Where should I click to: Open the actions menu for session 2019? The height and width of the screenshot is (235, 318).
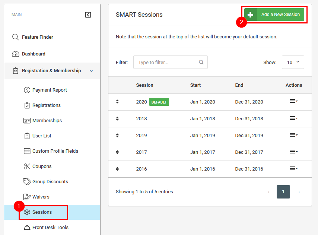coord(293,135)
